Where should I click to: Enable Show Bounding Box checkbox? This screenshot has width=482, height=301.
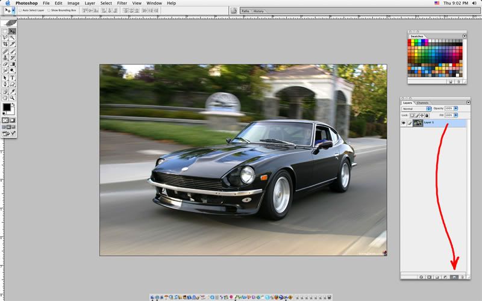click(x=49, y=10)
